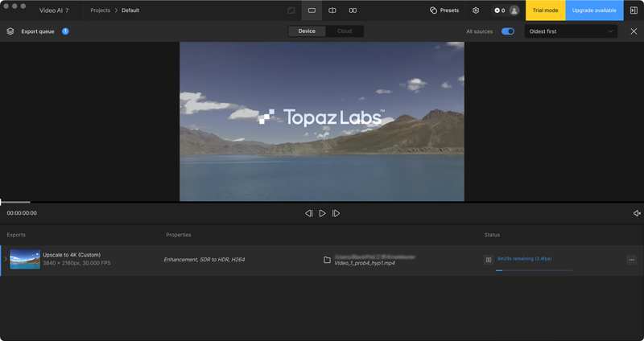This screenshot has height=341, width=644.
Task: Expand the Upscale to 4K export row
Action: click(x=6, y=259)
